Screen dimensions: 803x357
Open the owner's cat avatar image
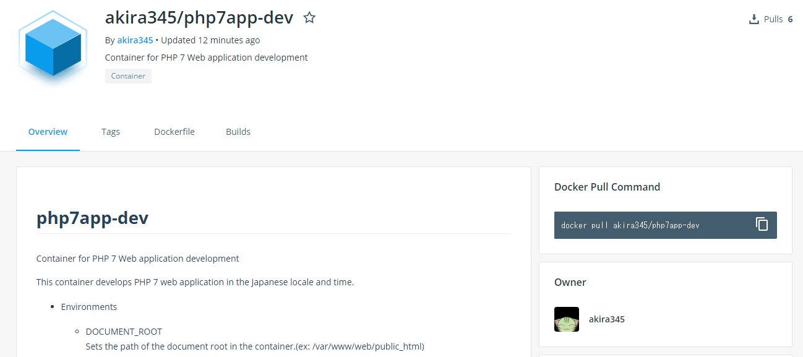coord(566,319)
